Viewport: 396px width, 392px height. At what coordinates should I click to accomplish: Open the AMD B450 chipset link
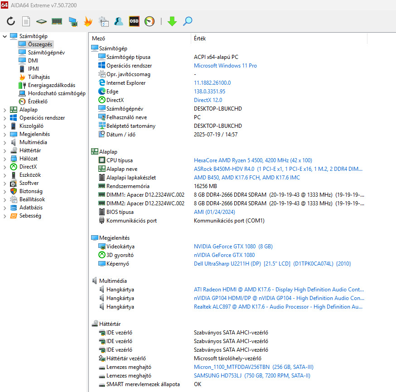(247, 178)
